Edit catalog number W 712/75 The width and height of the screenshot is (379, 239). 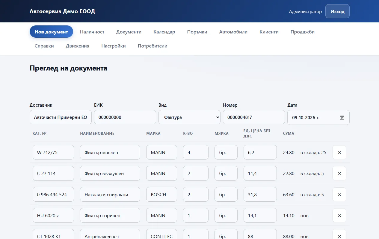click(x=53, y=152)
